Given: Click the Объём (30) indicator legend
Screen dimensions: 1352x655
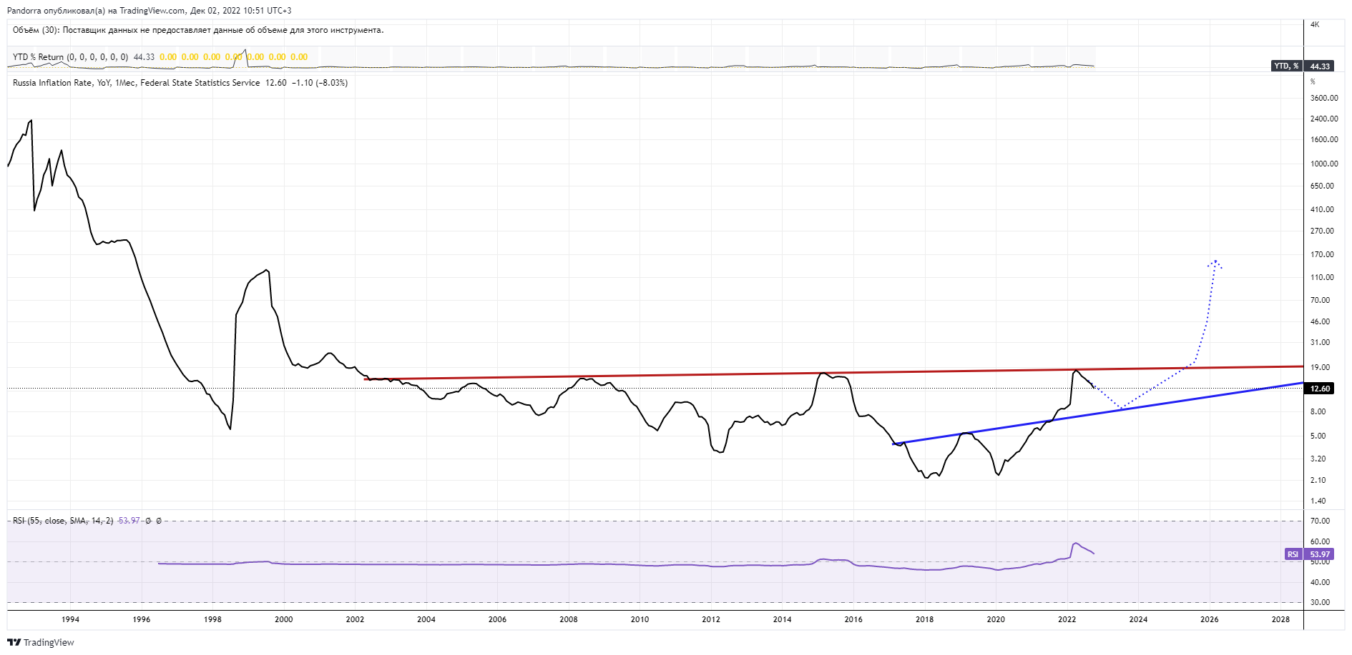Looking at the screenshot, I should click(198, 30).
